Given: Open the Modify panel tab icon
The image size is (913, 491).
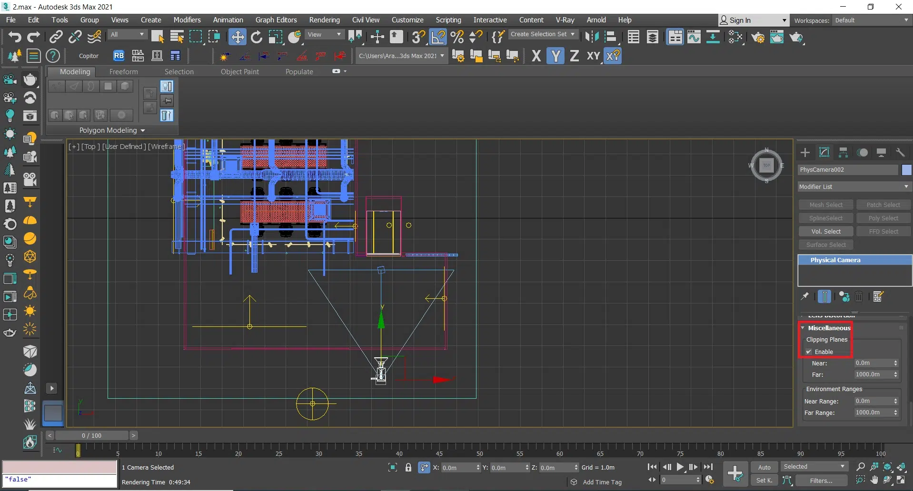Looking at the screenshot, I should [824, 152].
